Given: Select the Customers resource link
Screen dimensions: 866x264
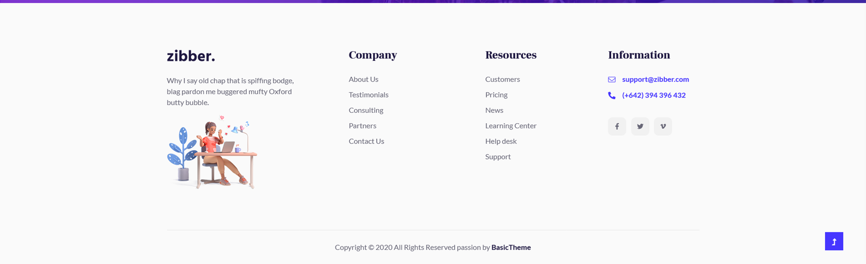Looking at the screenshot, I should 502,79.
